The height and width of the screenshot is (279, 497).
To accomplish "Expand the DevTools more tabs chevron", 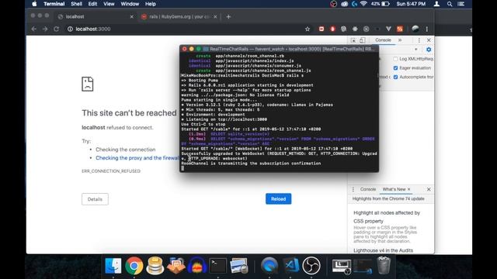I will tap(400, 40).
